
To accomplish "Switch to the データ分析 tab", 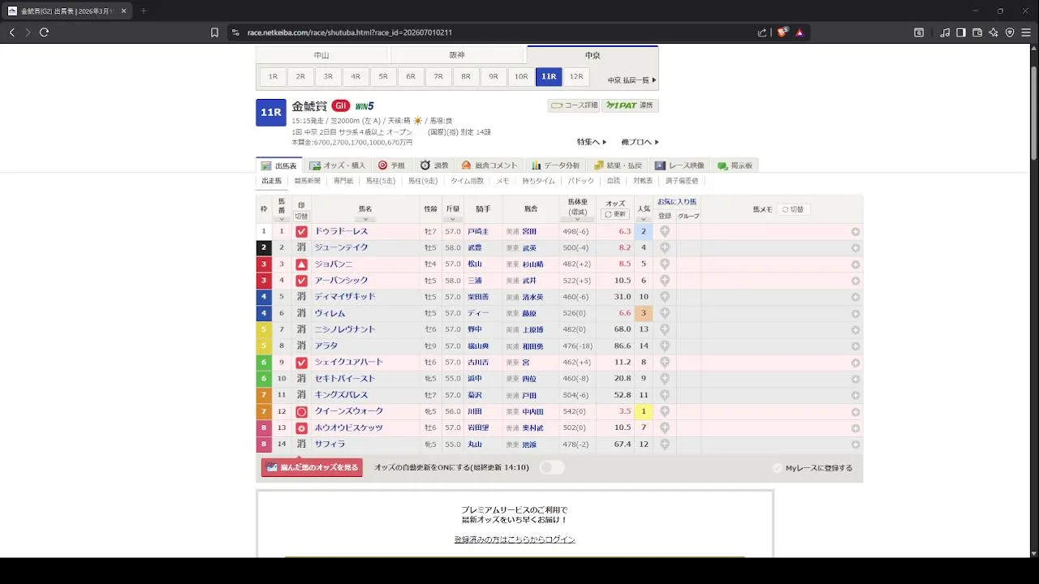I will [x=556, y=165].
